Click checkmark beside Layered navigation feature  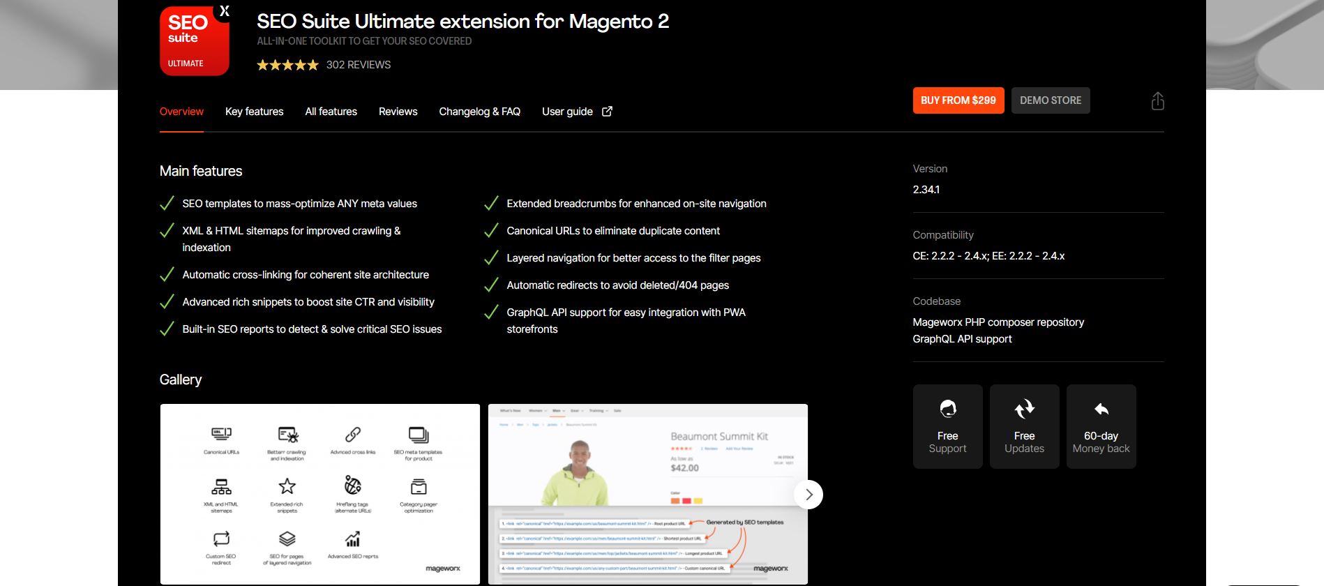coord(491,258)
